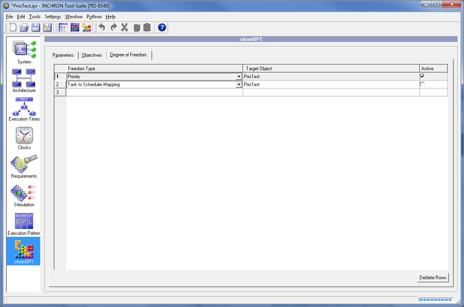Expand the Priority freedom type dropdown

239,77
